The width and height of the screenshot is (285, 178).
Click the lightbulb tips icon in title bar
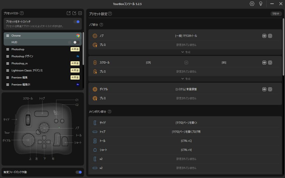coord(261,4)
